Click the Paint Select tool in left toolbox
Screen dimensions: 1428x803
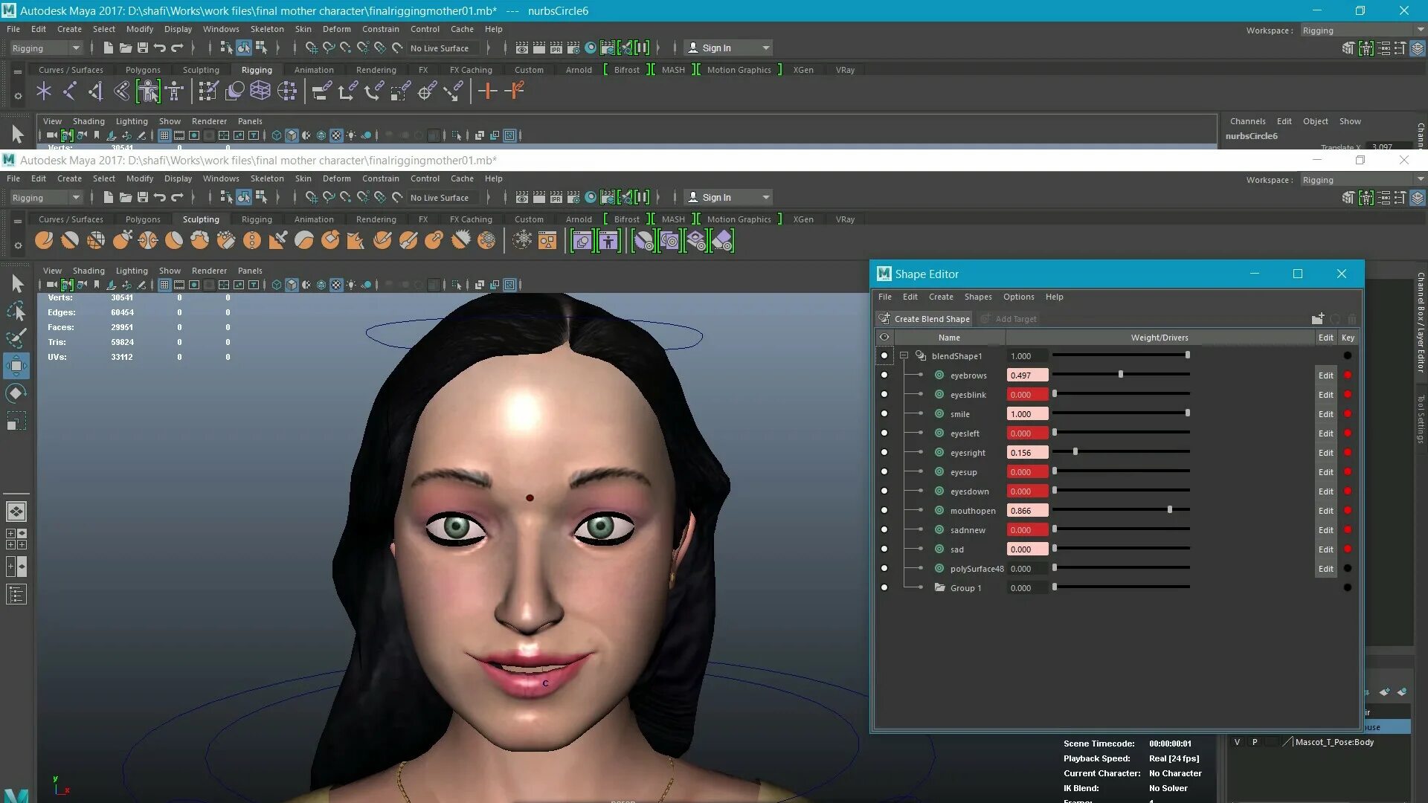pyautogui.click(x=16, y=338)
